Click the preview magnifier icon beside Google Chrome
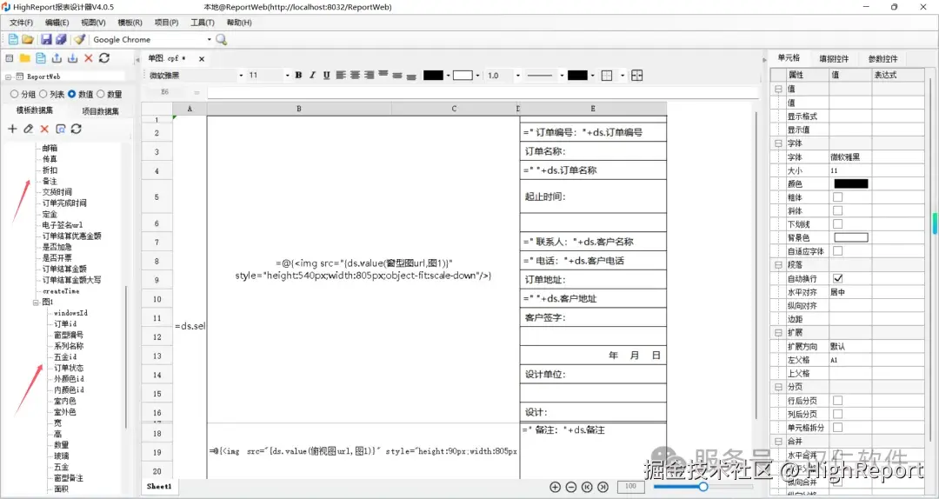Viewport: 939px width, 499px height. [221, 39]
